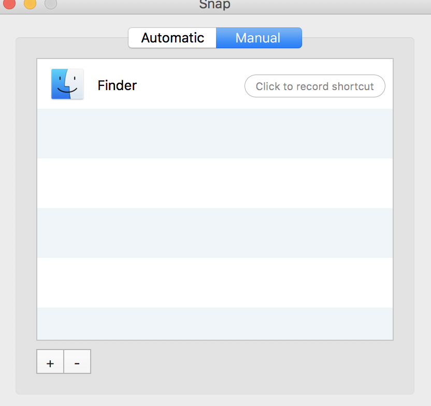The image size is (431, 406).
Task: Select the fourth empty row below Finder
Action: [214, 282]
